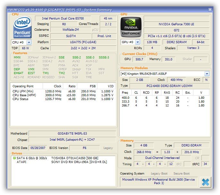Select the CPU Base (HFM) row

tap(63, 95)
